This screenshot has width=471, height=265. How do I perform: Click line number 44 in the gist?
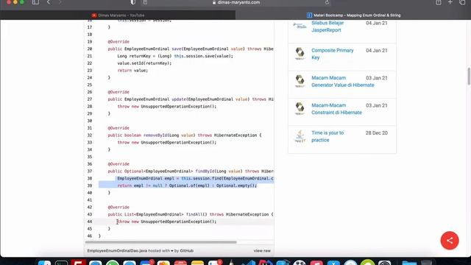coord(90,222)
